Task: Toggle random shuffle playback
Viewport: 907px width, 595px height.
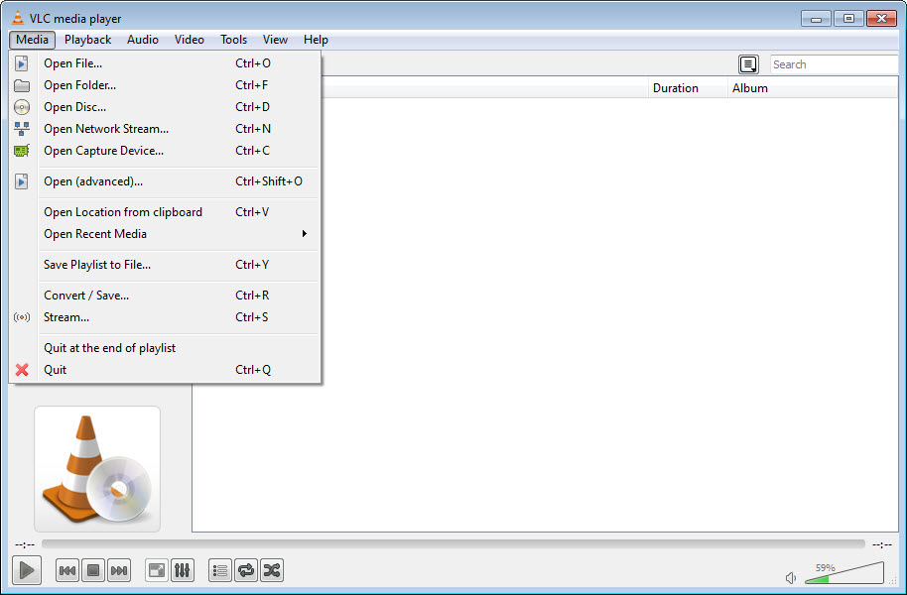Action: (272, 571)
